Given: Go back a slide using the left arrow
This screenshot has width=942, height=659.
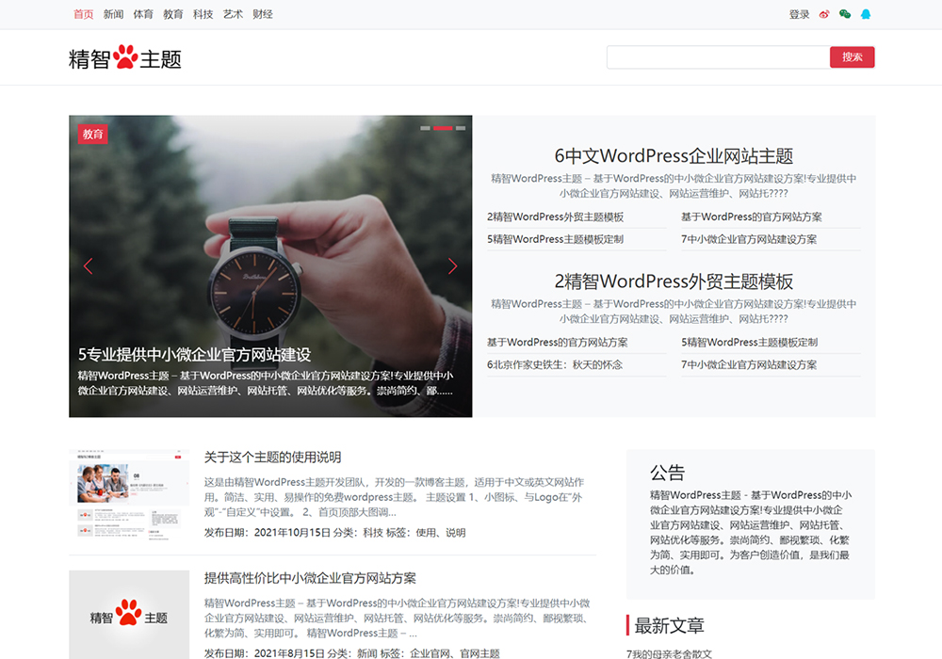Looking at the screenshot, I should (x=88, y=266).
